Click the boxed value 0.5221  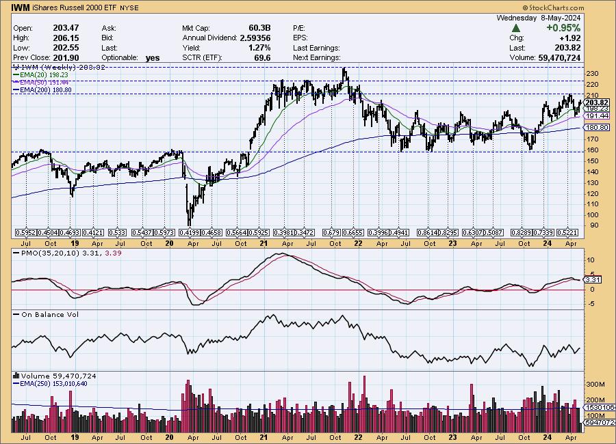coord(567,233)
